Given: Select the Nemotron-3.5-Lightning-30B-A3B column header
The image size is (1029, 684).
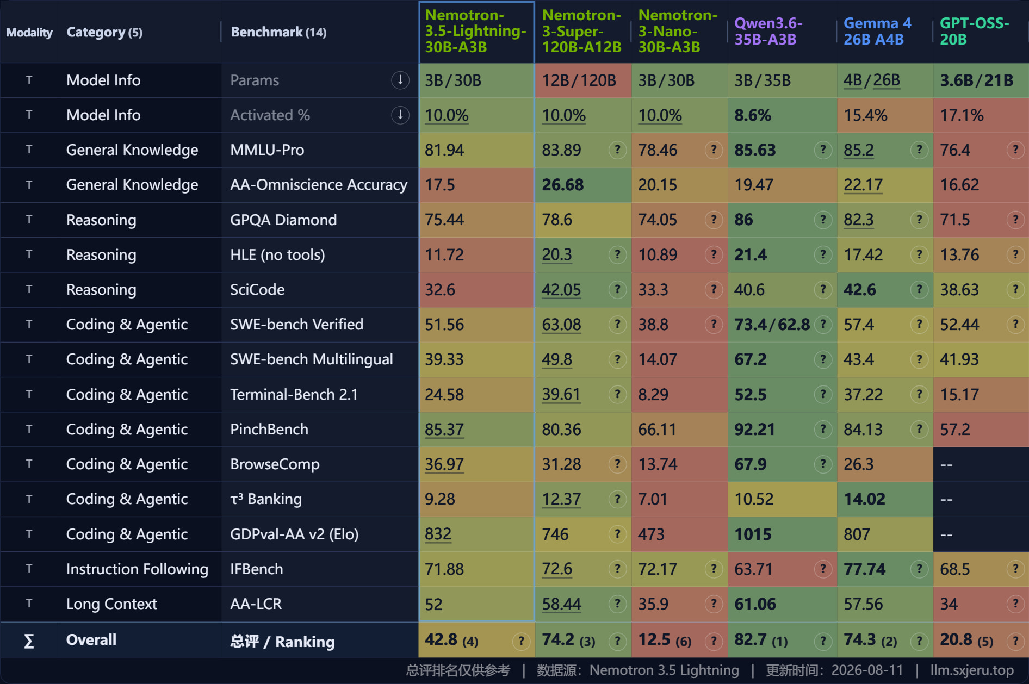Looking at the screenshot, I should pos(476,32).
